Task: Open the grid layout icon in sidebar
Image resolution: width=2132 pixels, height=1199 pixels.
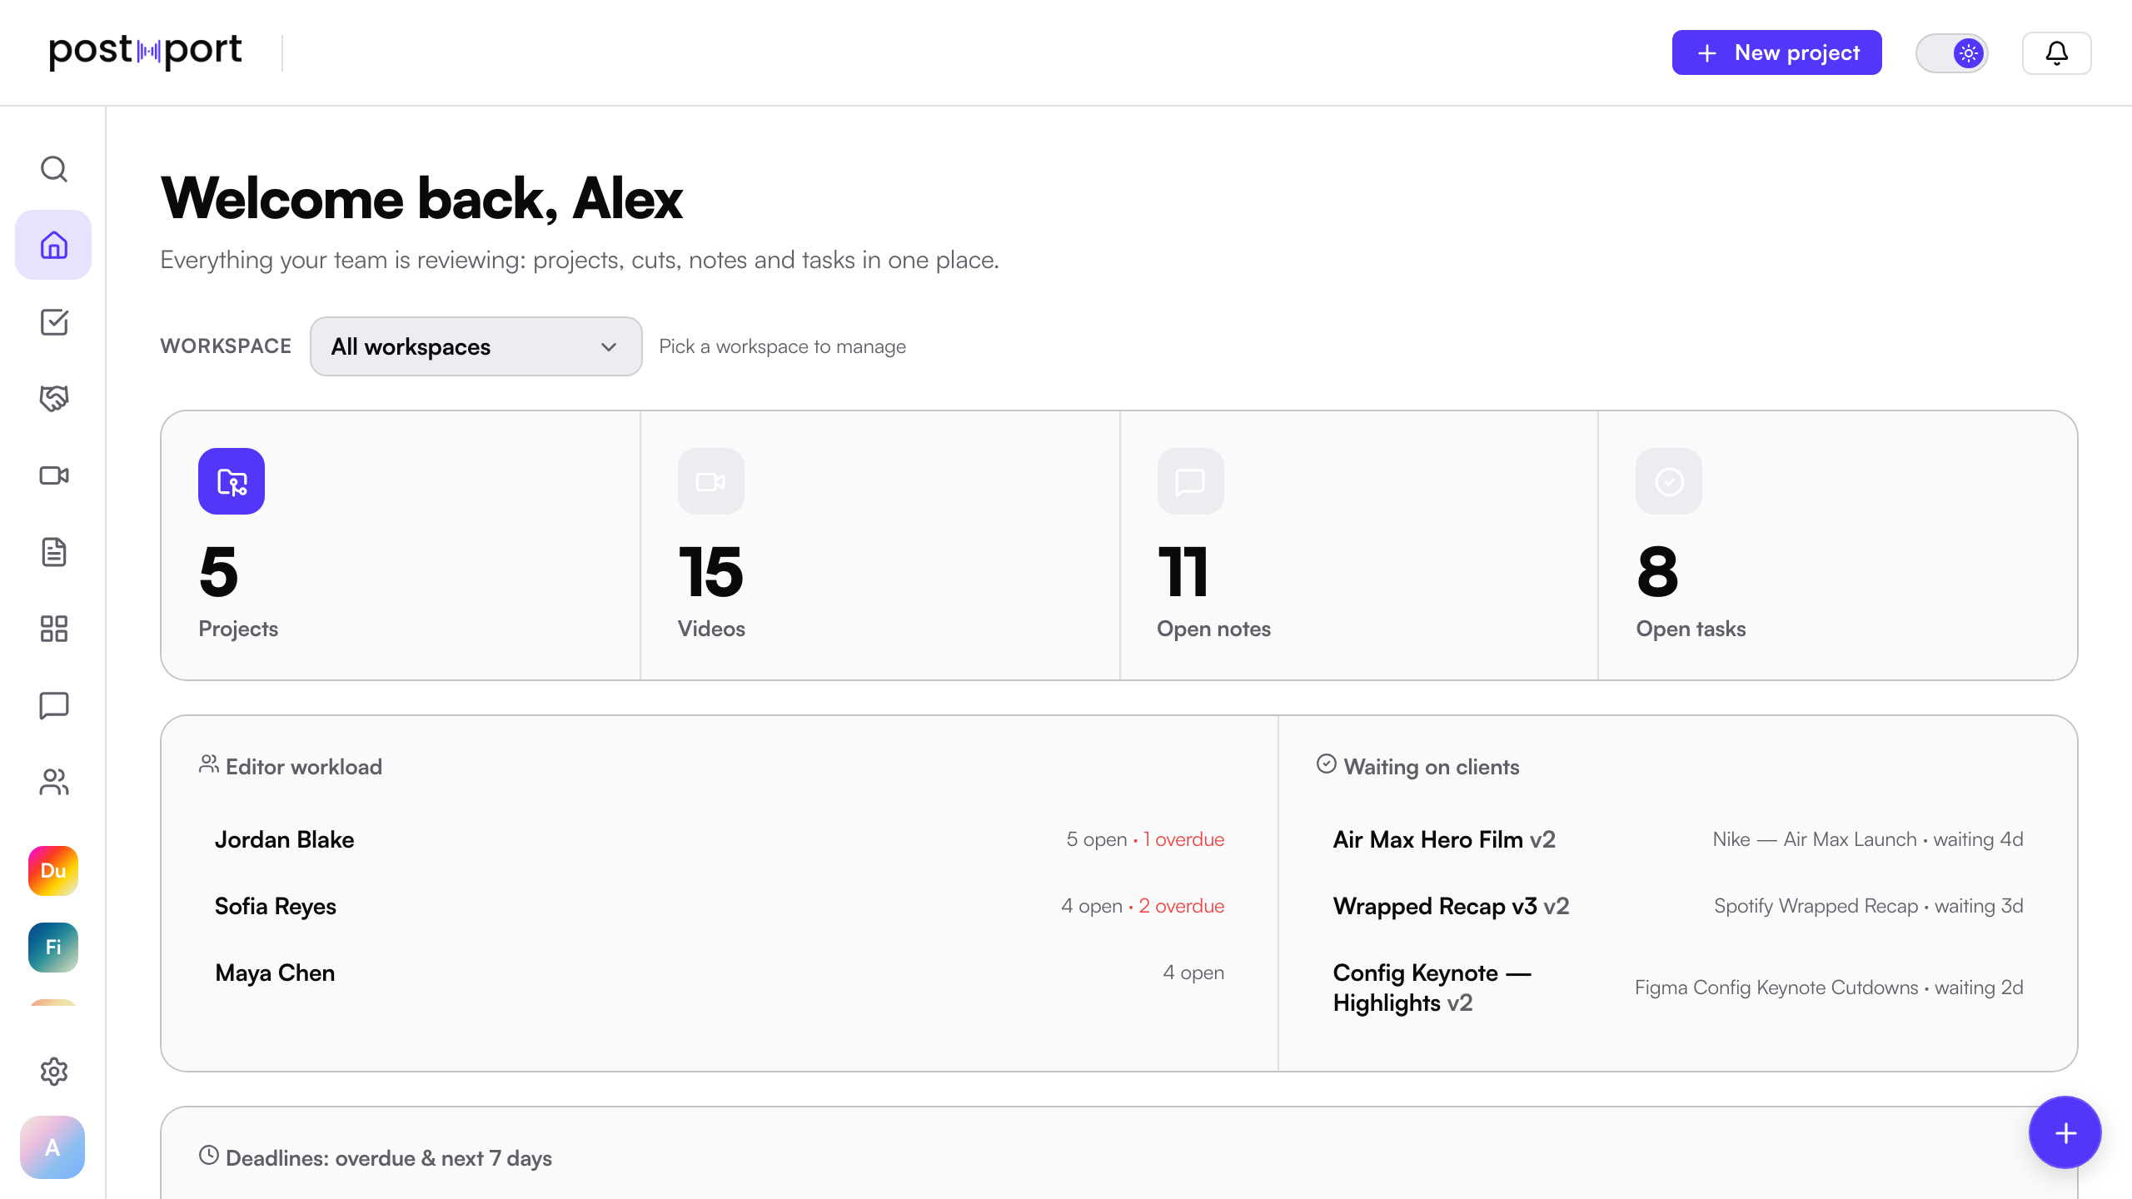Action: pos(53,629)
